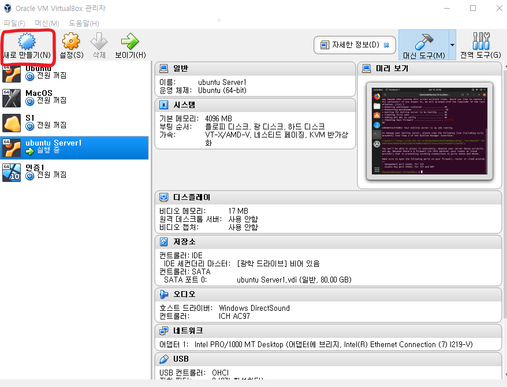The height and width of the screenshot is (387, 507).
Task: Open the 저장소 section title link
Action: pyautogui.click(x=184, y=242)
